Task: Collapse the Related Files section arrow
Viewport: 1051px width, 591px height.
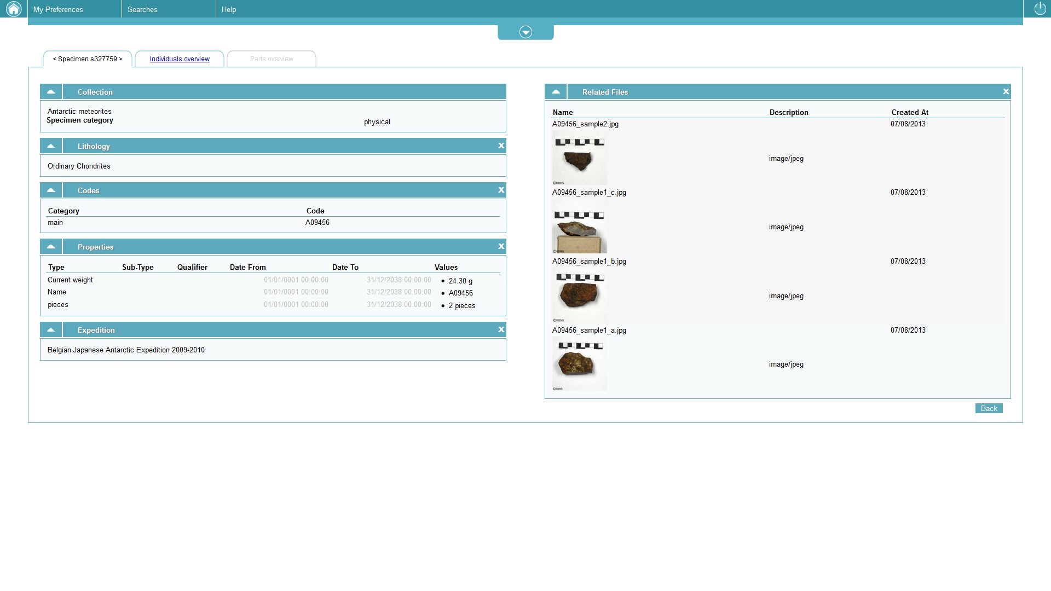Action: [x=556, y=91]
